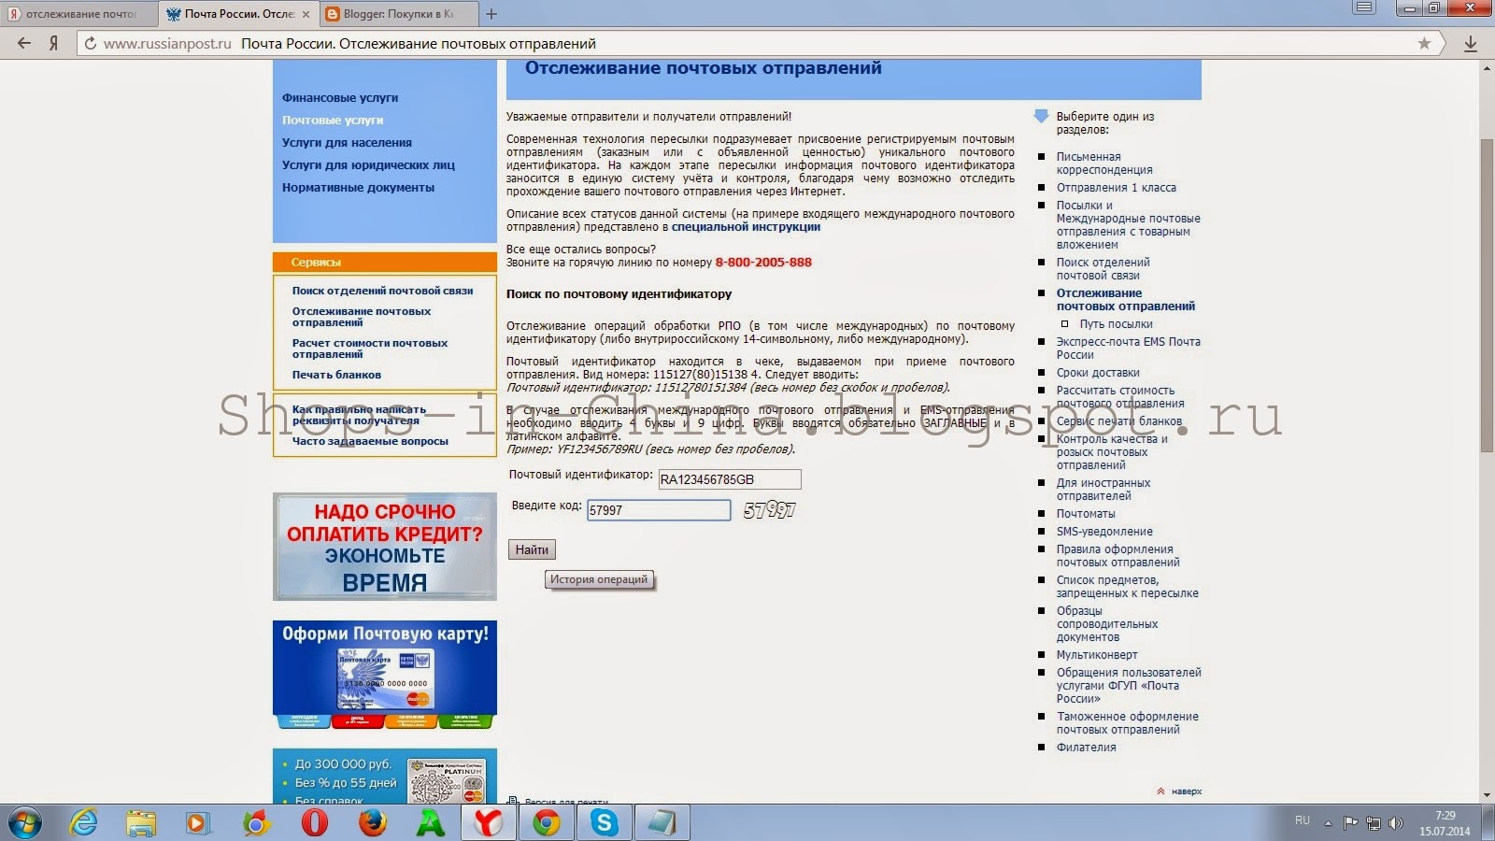
Task: Open 'Филателия' sidebar link
Action: [x=1086, y=748]
